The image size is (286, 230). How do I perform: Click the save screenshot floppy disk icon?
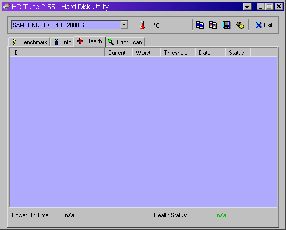[226, 25]
